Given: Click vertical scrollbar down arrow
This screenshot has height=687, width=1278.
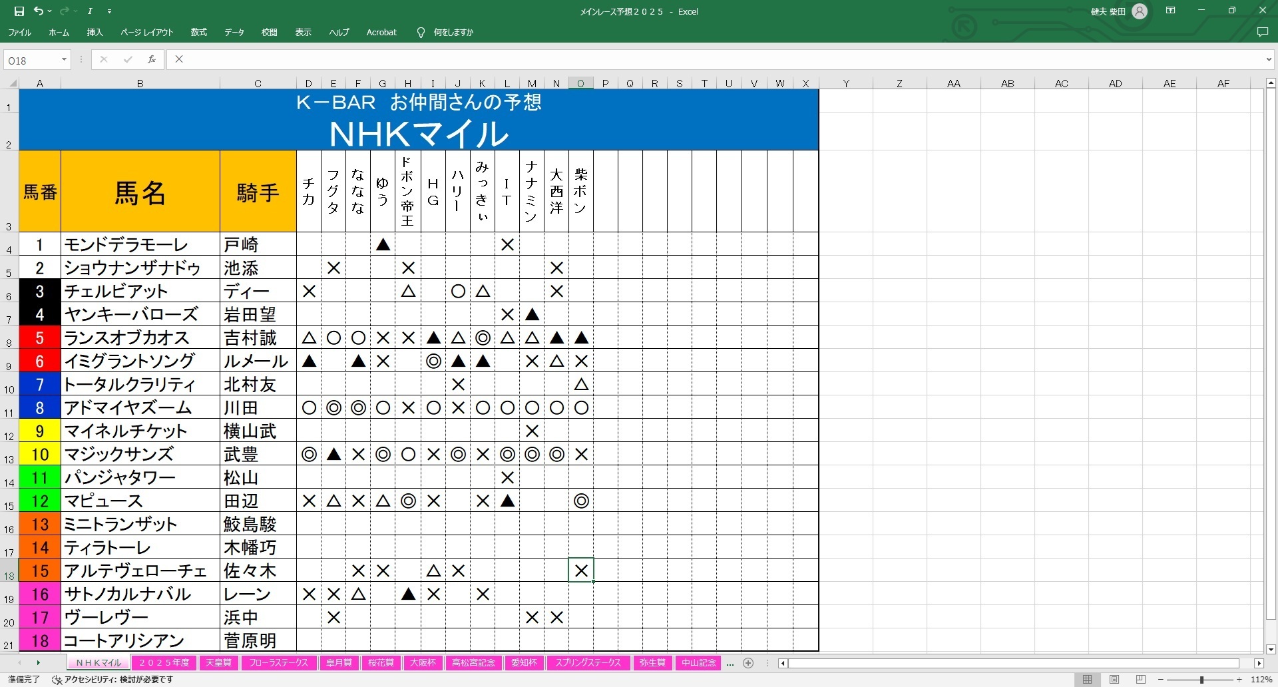Looking at the screenshot, I should pos(1271,649).
